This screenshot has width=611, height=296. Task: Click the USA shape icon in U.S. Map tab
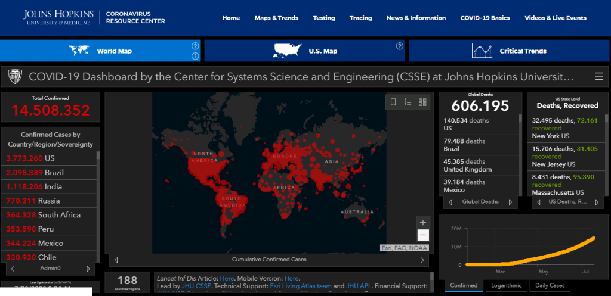click(x=288, y=51)
